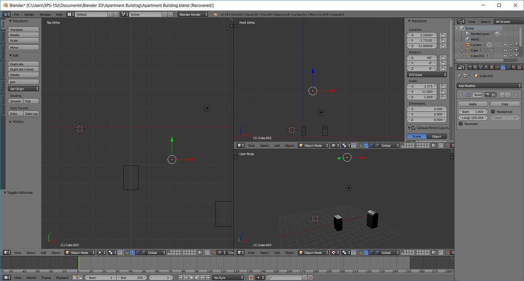
Task: Open the World properties tab icon
Action: coord(486,67)
